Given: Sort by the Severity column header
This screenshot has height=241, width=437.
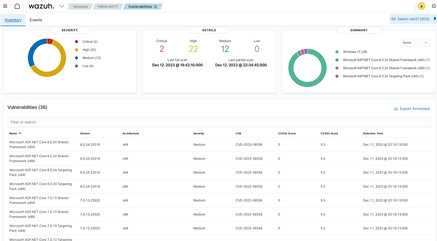Looking at the screenshot, I should (199, 133).
